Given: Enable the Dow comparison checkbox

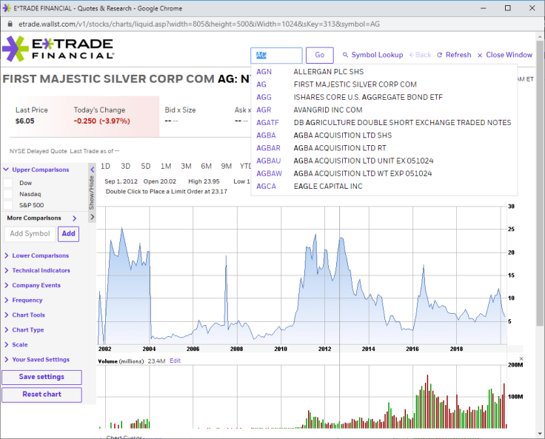Looking at the screenshot, I should [x=8, y=182].
